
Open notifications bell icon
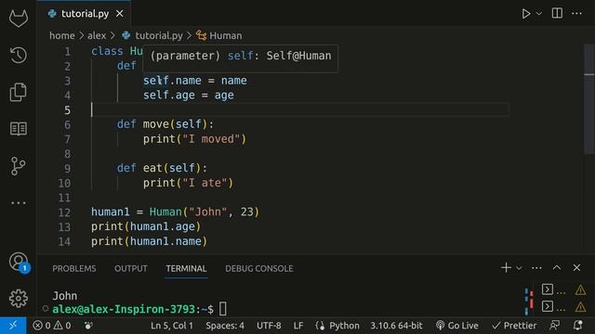[578, 326]
